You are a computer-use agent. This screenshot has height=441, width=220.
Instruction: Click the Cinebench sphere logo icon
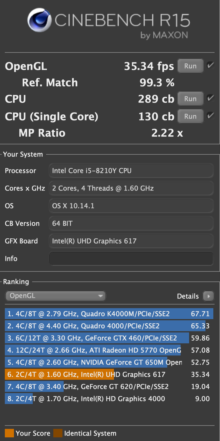click(40, 21)
